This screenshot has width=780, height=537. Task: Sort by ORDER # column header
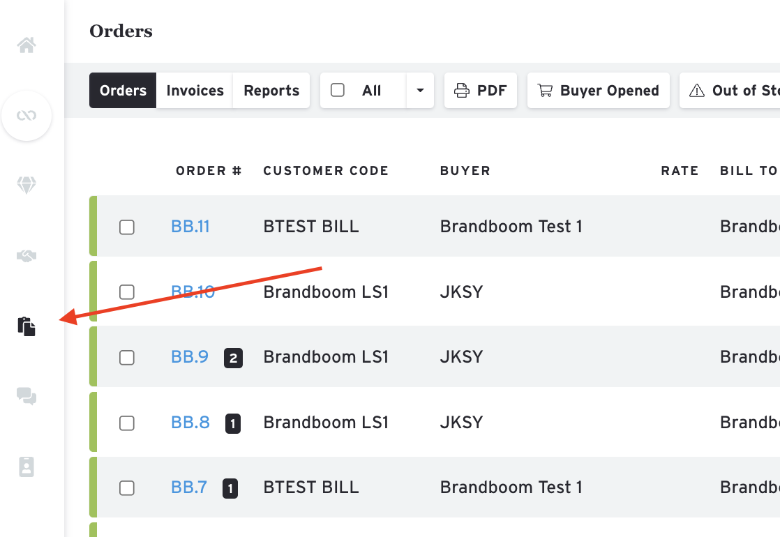pos(209,171)
